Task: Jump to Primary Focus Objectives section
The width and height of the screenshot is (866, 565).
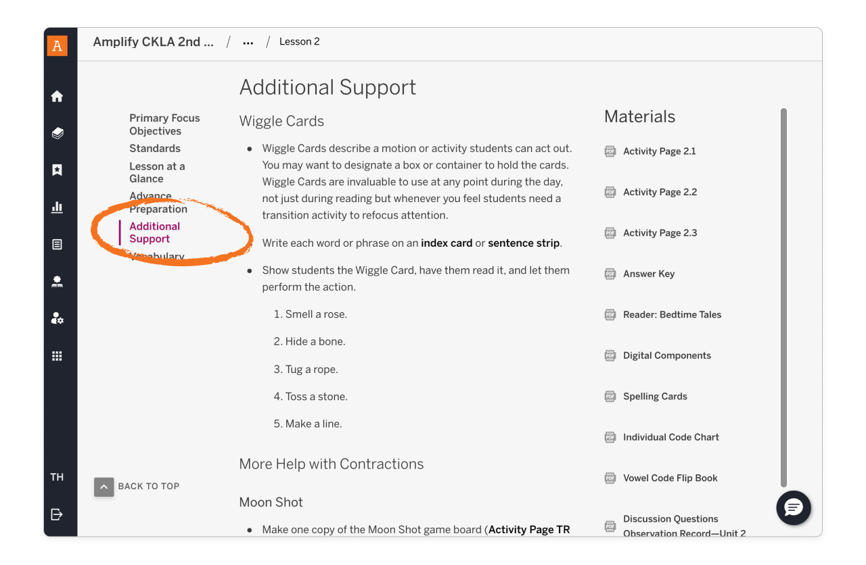Action: 164,124
